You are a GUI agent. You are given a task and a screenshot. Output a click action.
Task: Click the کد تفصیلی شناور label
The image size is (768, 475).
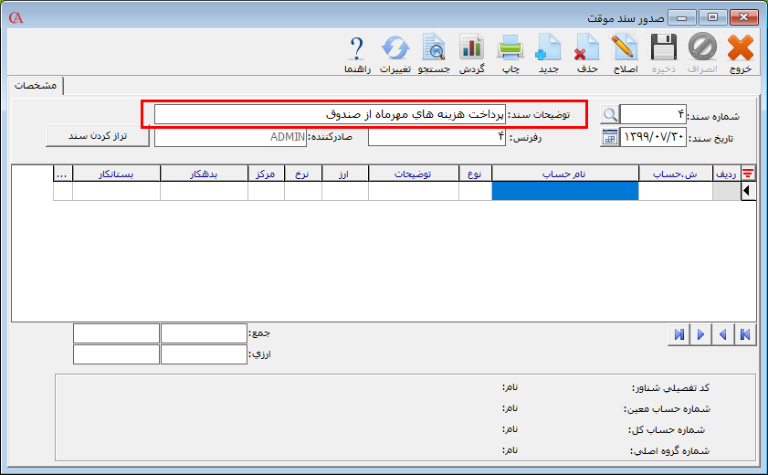coord(670,388)
